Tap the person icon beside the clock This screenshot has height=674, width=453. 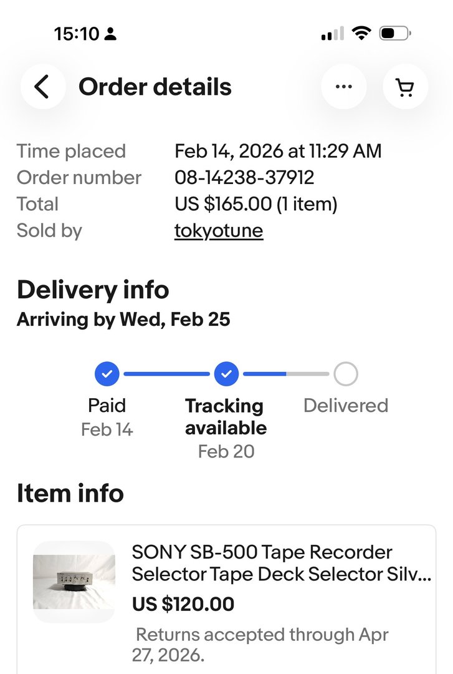(x=110, y=34)
